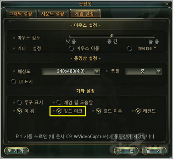Click the resolution dropdown arrow
Image resolution: width=173 pixels, height=159 pixels.
point(97,71)
